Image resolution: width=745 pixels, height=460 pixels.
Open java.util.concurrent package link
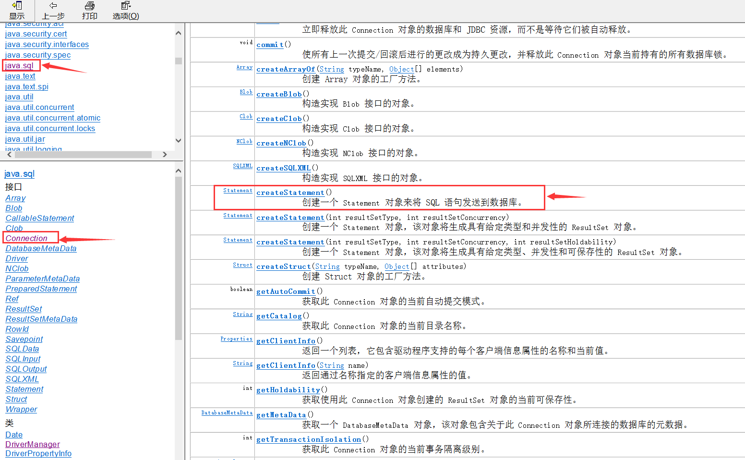pyautogui.click(x=40, y=108)
